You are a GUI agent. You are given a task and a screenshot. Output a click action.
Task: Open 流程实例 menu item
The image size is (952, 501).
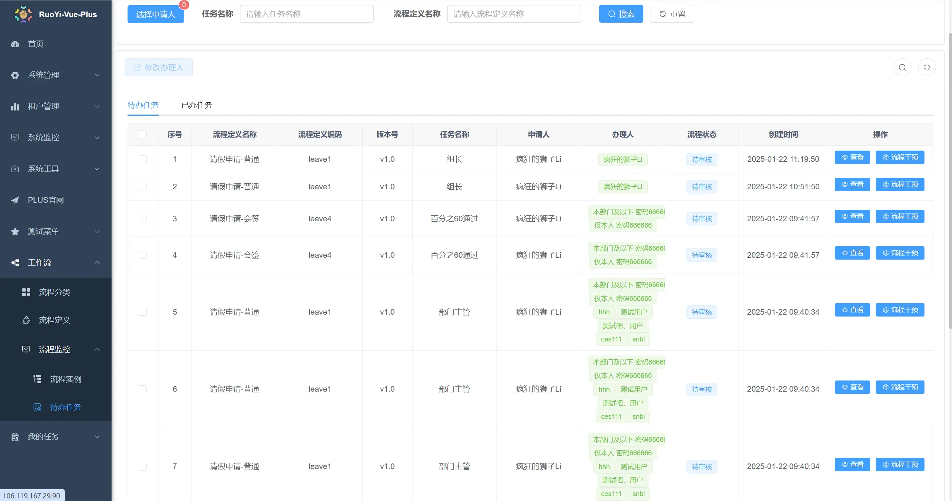tap(56, 379)
